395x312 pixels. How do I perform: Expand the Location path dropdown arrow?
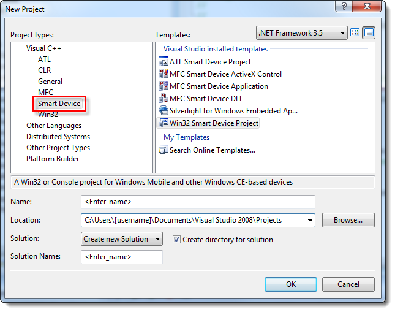tap(310, 220)
